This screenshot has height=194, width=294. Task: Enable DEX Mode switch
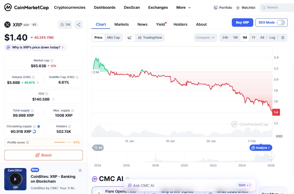click(280, 22)
